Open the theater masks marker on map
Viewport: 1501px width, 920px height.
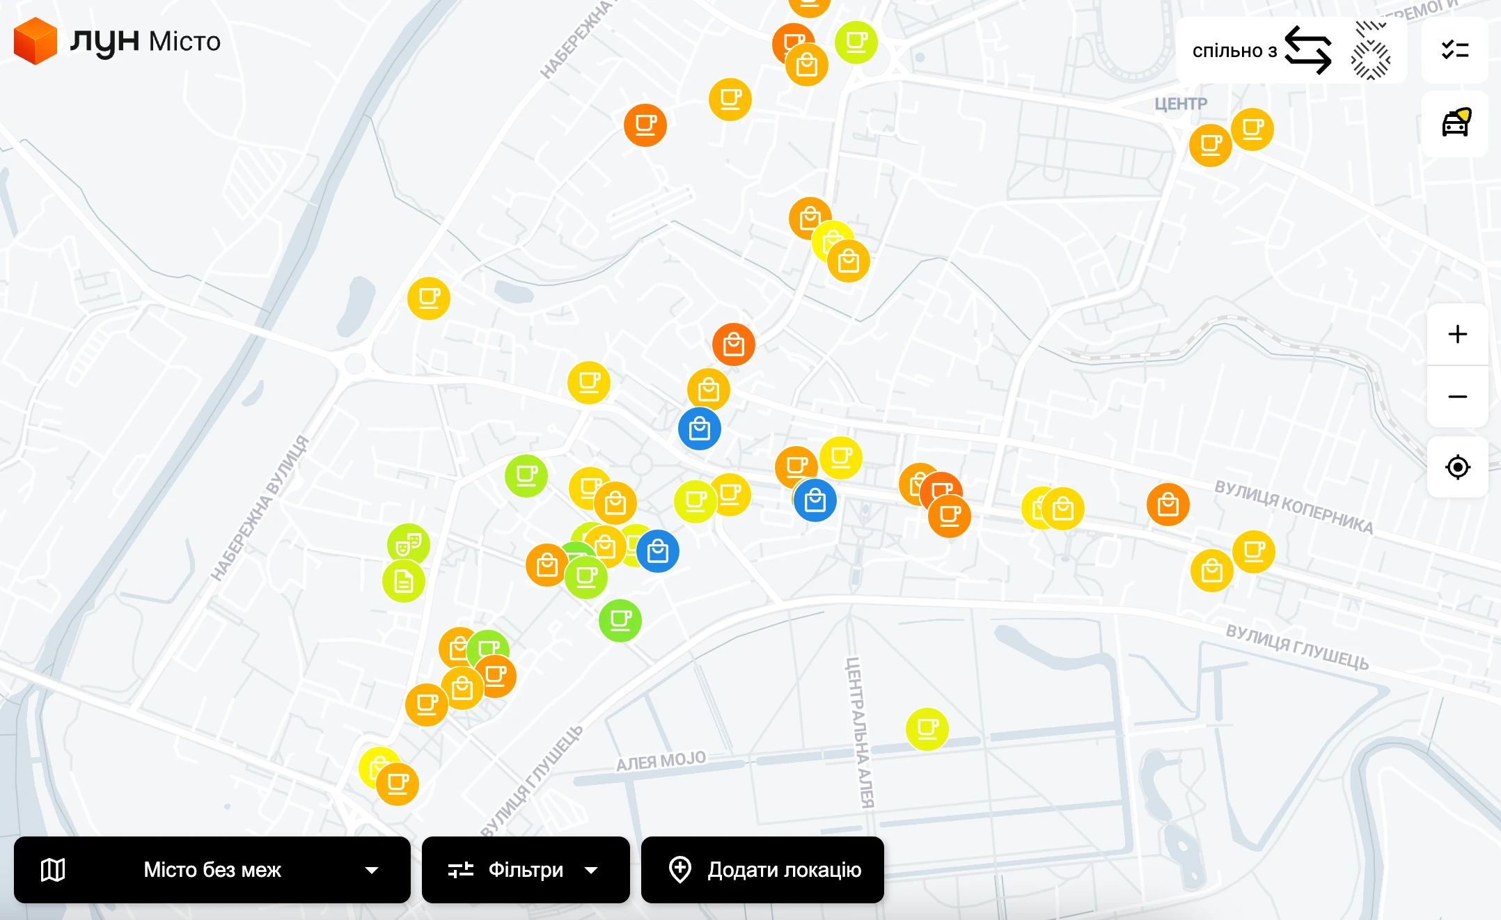409,544
